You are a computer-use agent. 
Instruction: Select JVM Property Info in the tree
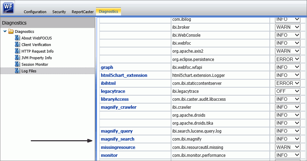(x=37, y=58)
